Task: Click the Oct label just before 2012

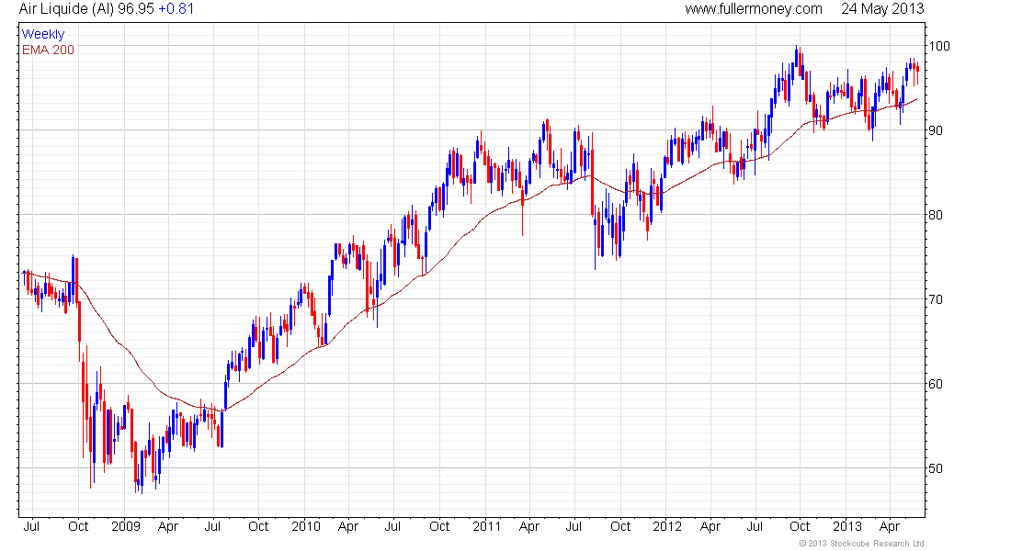Action: [x=620, y=526]
